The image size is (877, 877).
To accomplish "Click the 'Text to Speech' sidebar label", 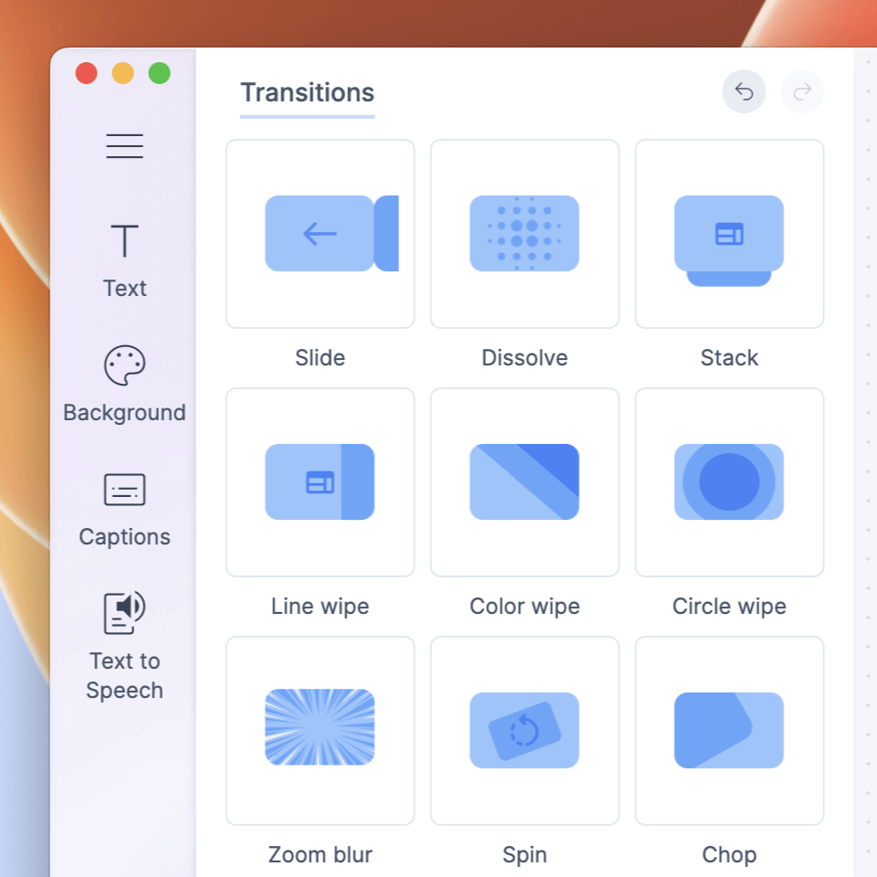I will pyautogui.click(x=125, y=676).
